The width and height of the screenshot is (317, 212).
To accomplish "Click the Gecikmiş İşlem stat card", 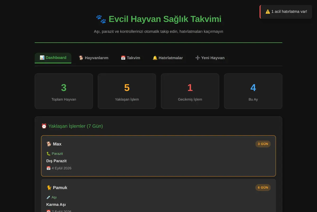I will (x=190, y=91).
